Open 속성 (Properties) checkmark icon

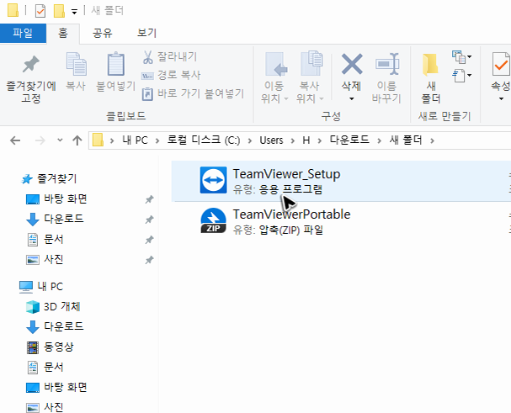pyautogui.click(x=501, y=64)
